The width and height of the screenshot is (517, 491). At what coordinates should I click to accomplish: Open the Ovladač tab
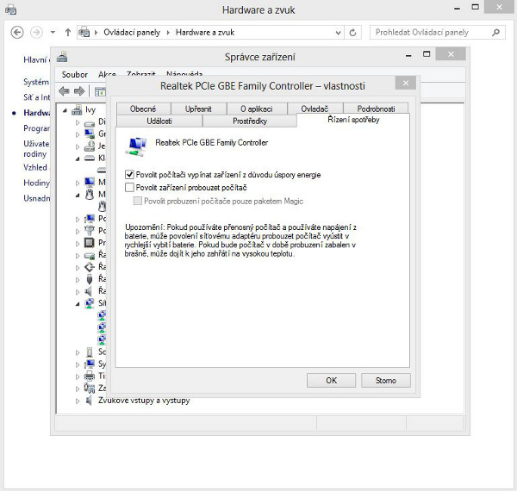[x=315, y=109]
